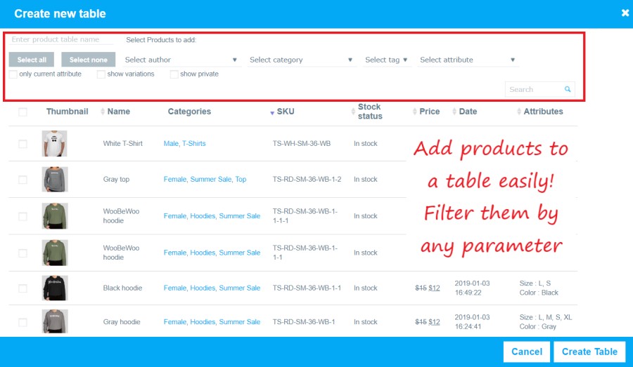The height and width of the screenshot is (367, 633).
Task: Click the Attributes column sort icon
Action: (x=519, y=112)
